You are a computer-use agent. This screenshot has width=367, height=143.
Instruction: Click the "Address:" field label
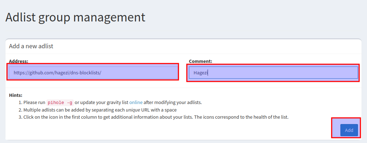[x=18, y=61]
